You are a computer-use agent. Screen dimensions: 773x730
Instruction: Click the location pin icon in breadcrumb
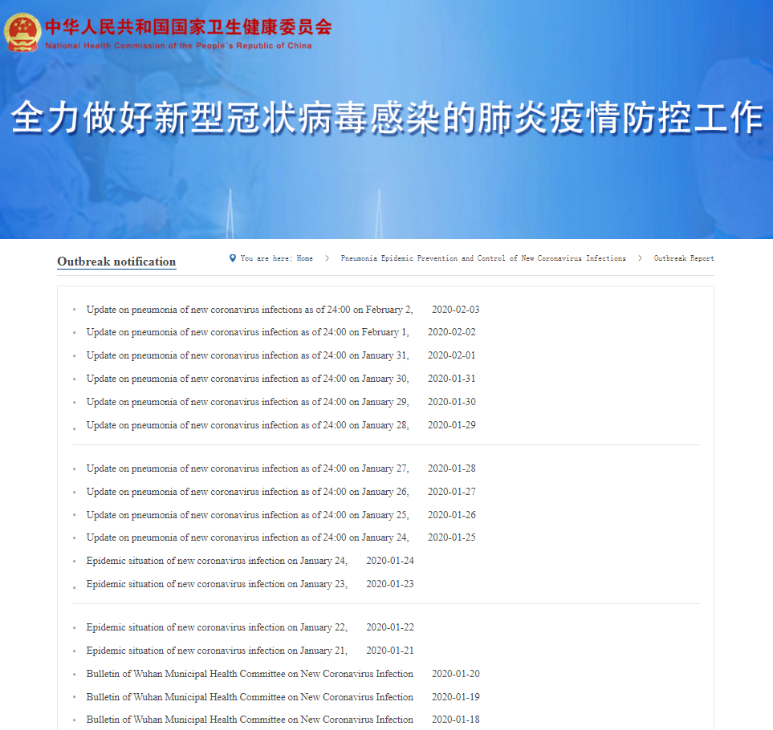[x=233, y=258]
